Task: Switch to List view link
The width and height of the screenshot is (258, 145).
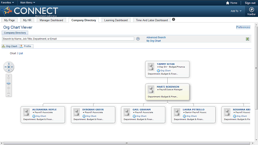Action: 21,54
